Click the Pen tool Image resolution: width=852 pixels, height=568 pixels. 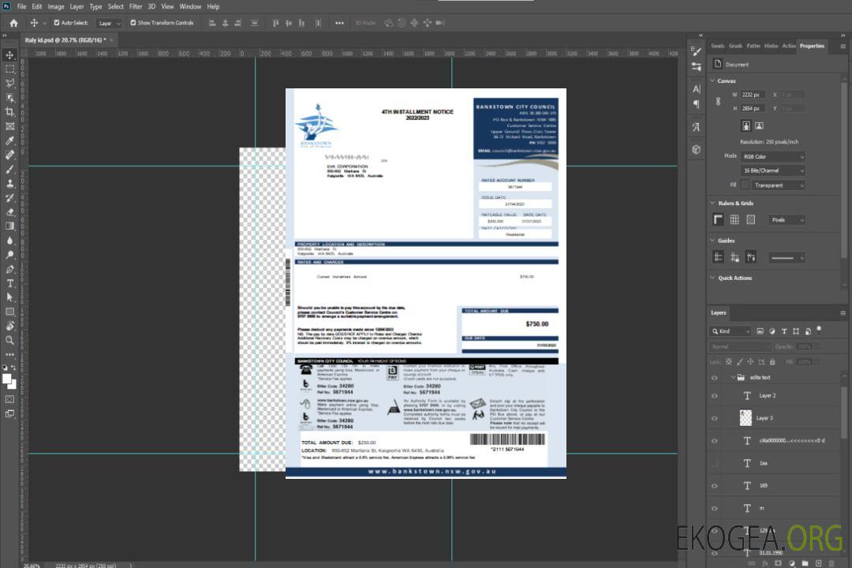tap(10, 269)
